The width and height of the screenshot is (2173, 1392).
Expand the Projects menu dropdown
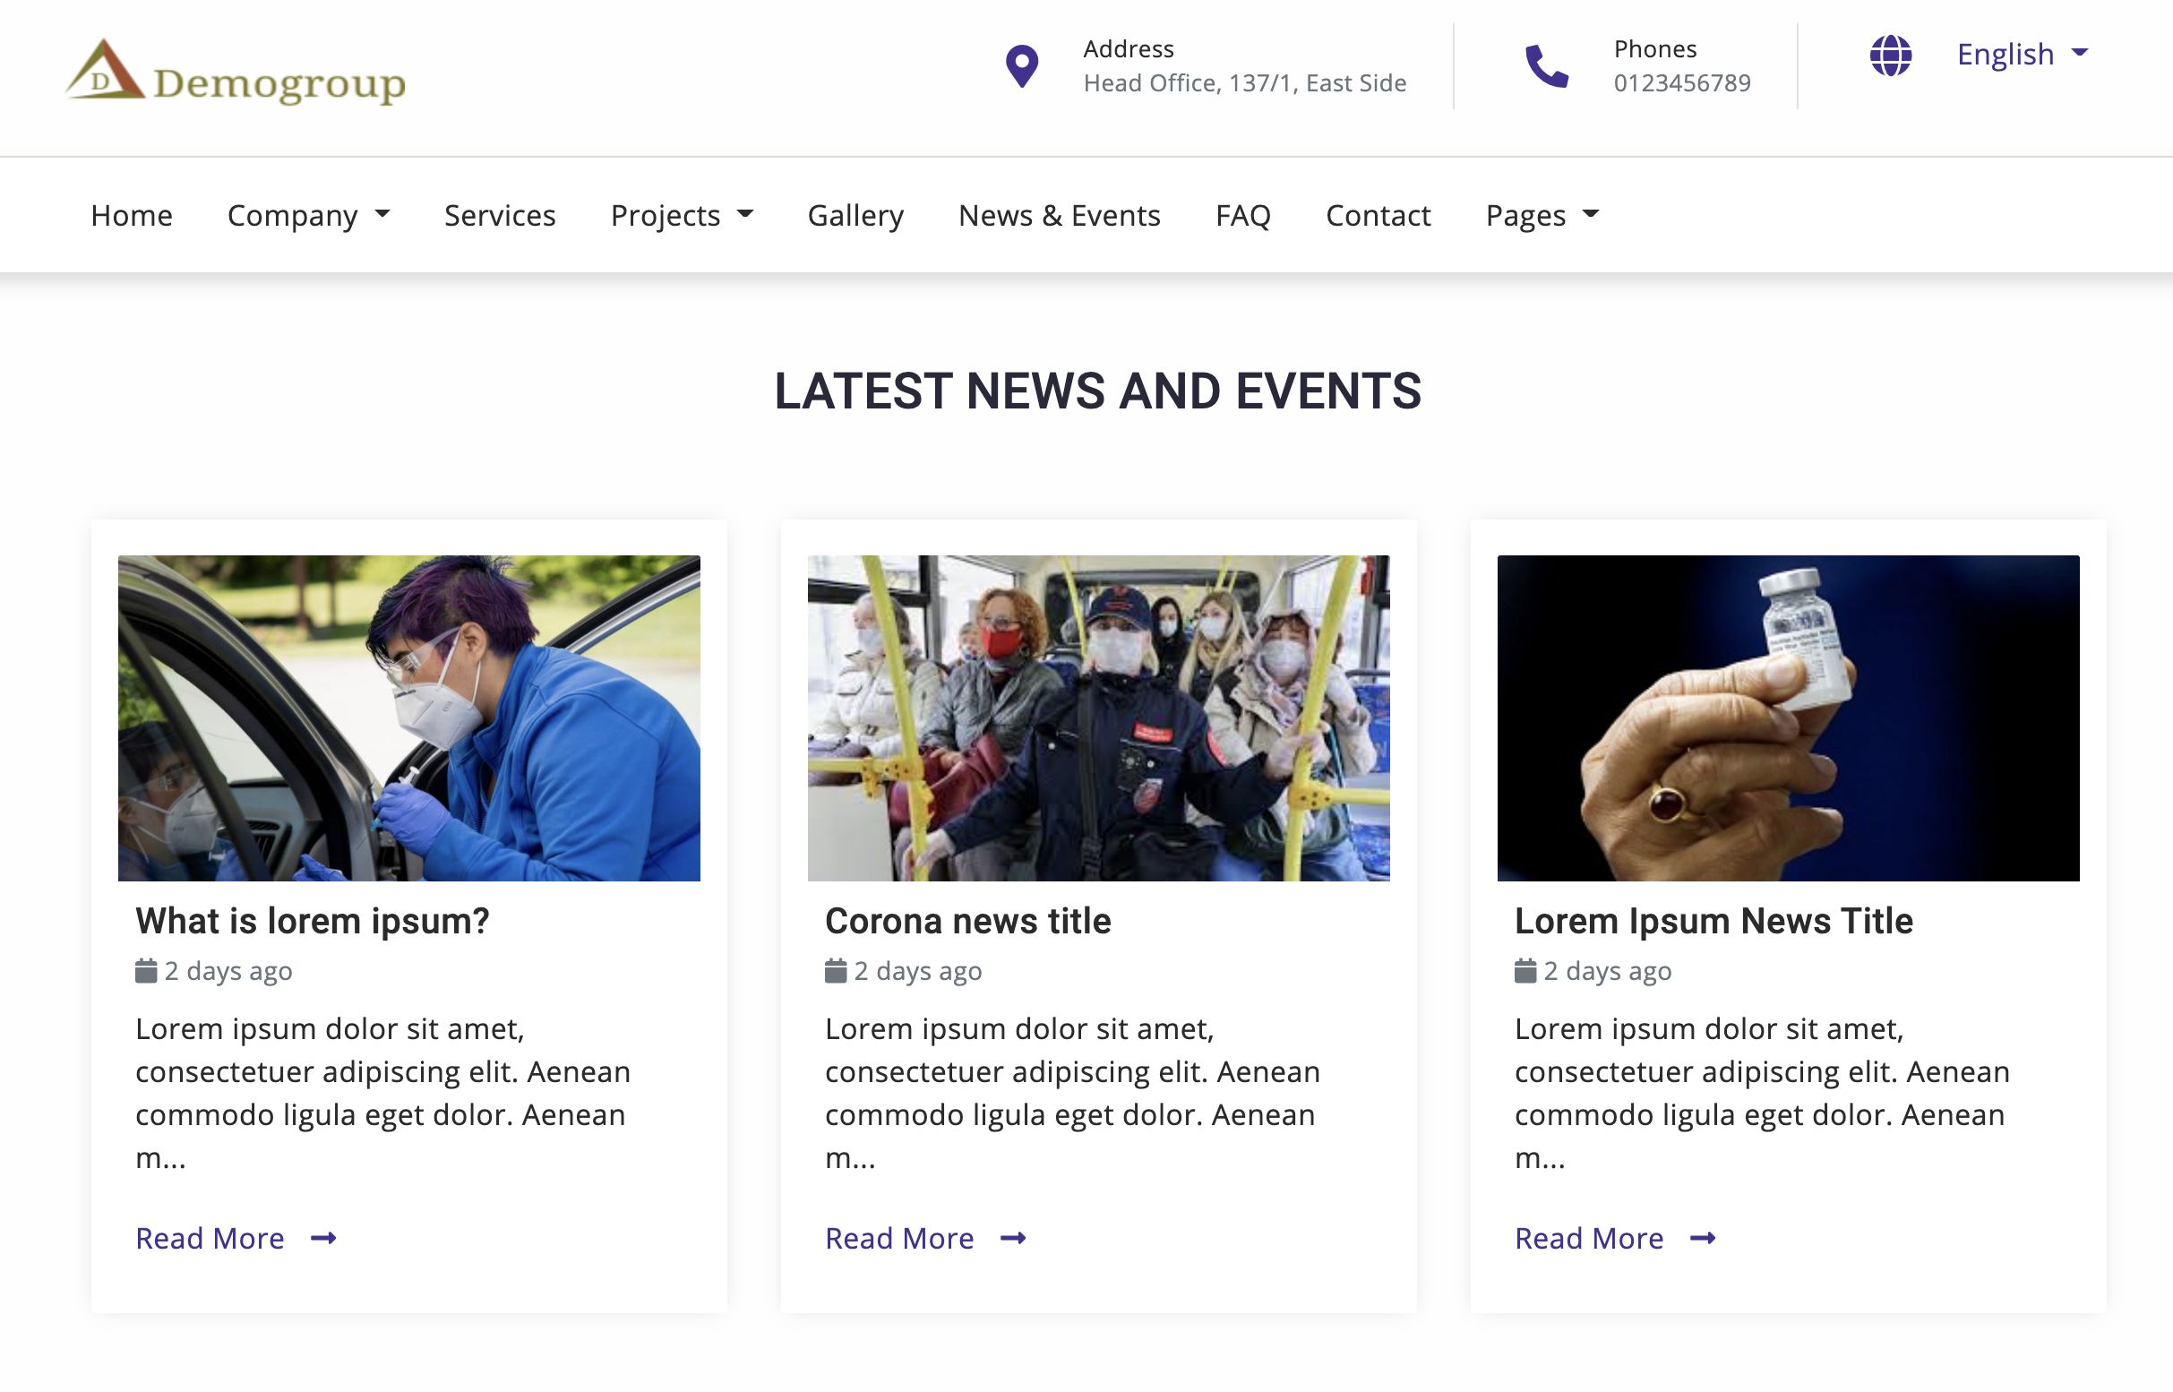[x=682, y=215]
